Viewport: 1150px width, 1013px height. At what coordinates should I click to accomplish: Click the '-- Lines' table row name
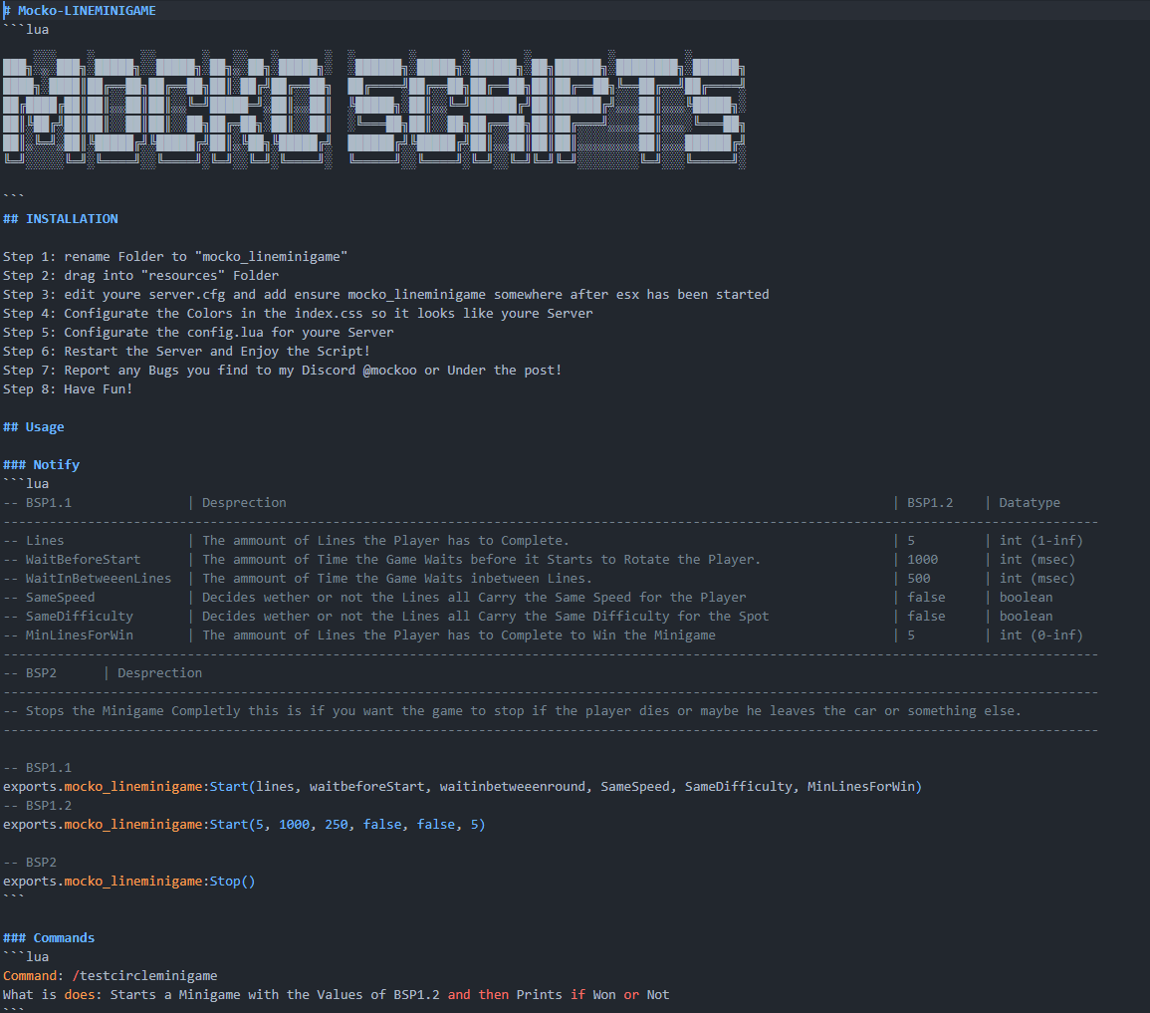[x=34, y=541]
